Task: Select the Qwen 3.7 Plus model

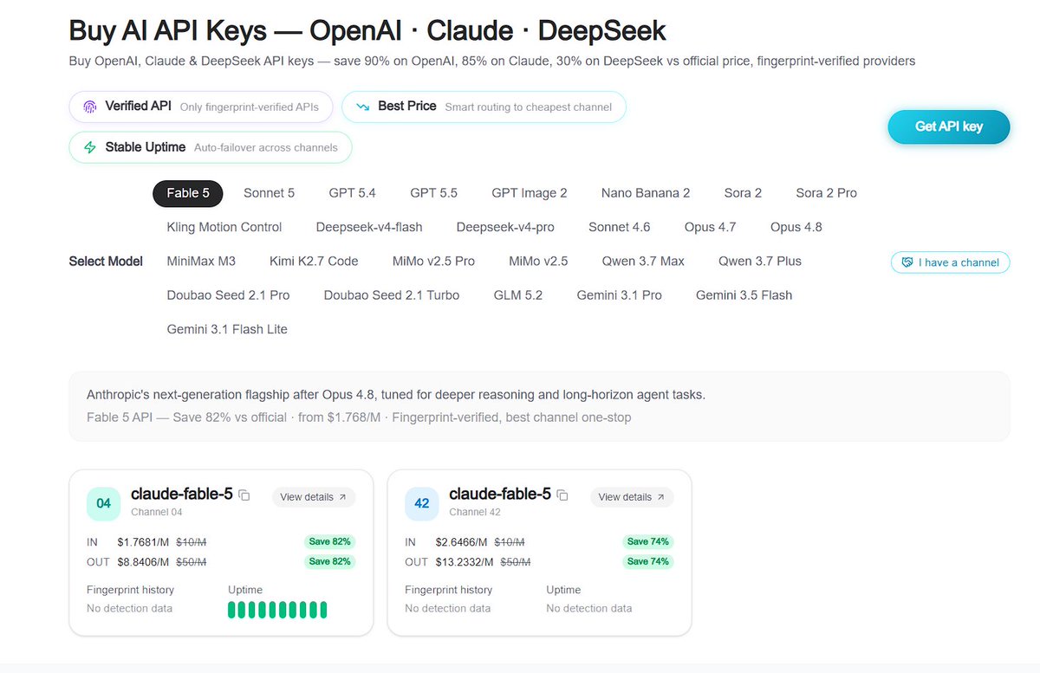Action: coord(760,261)
